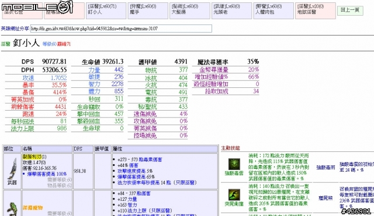Viewport: 374px width, 216px height.
Task: Click the 電抗 491 resistance row
Action: point(158,92)
